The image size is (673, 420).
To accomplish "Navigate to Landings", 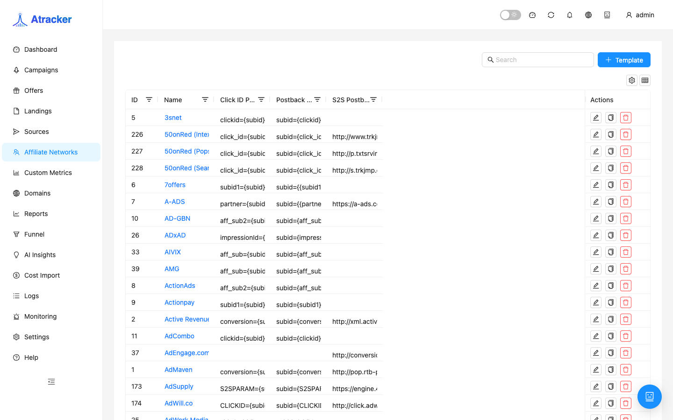I will (51, 111).
